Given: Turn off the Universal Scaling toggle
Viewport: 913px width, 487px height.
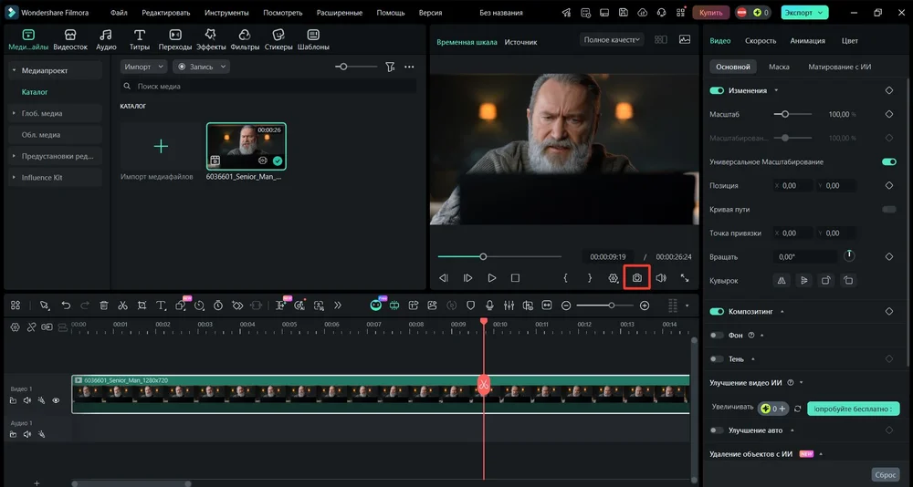Looking at the screenshot, I should coord(888,161).
